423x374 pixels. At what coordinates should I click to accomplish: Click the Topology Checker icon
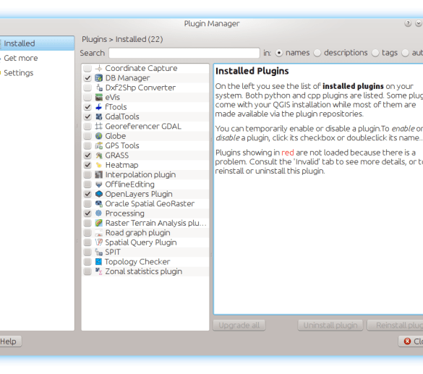click(x=99, y=262)
